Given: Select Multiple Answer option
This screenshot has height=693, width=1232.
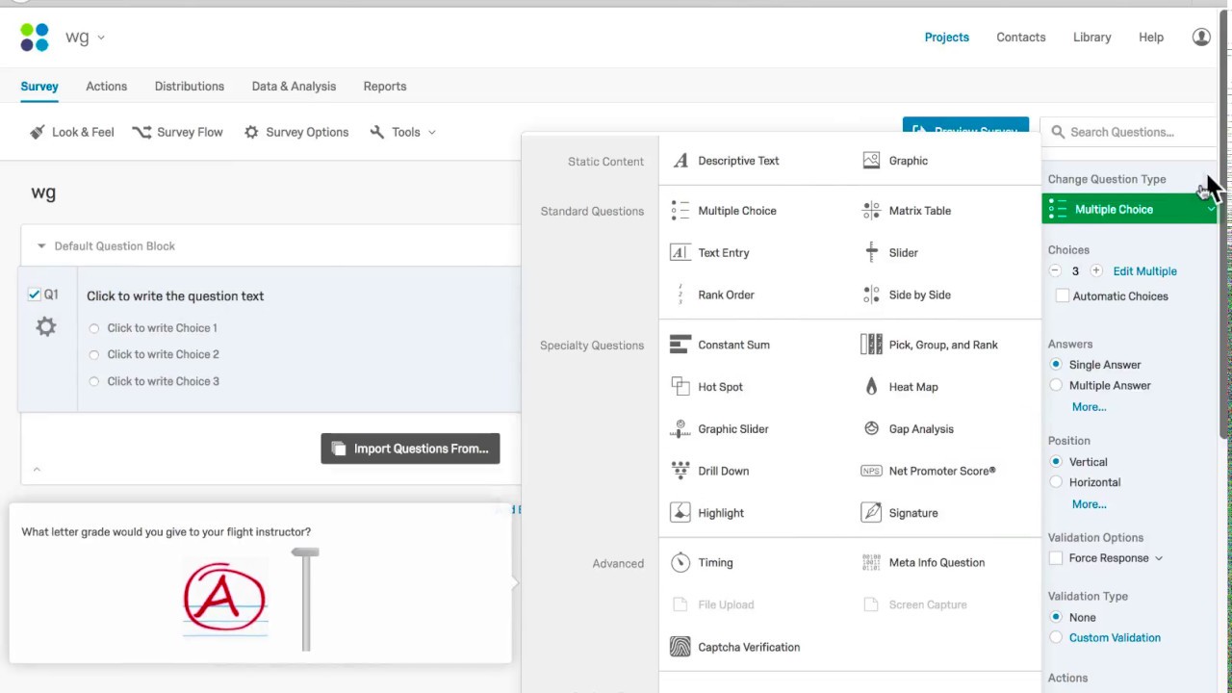Looking at the screenshot, I should (x=1056, y=385).
